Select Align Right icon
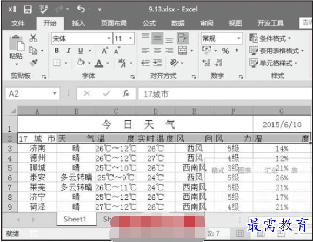 click(169, 51)
